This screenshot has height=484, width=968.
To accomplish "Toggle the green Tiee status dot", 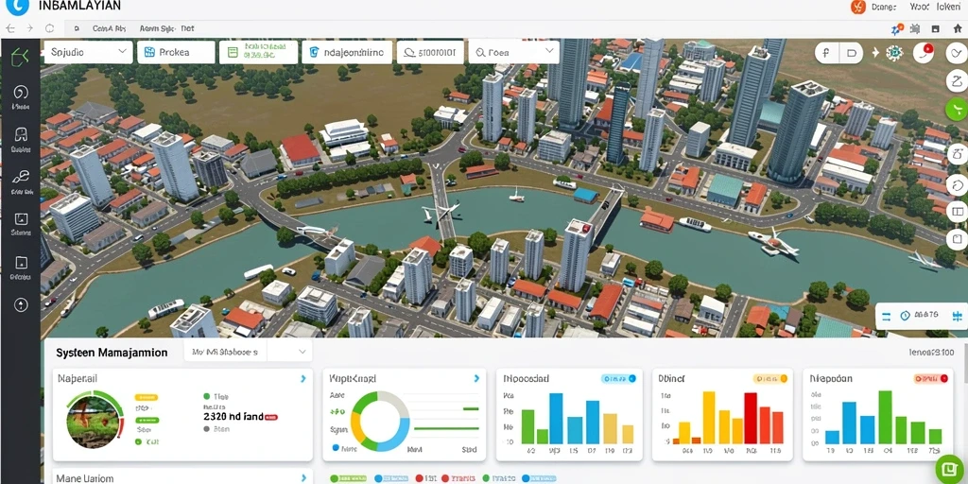I will [x=206, y=396].
